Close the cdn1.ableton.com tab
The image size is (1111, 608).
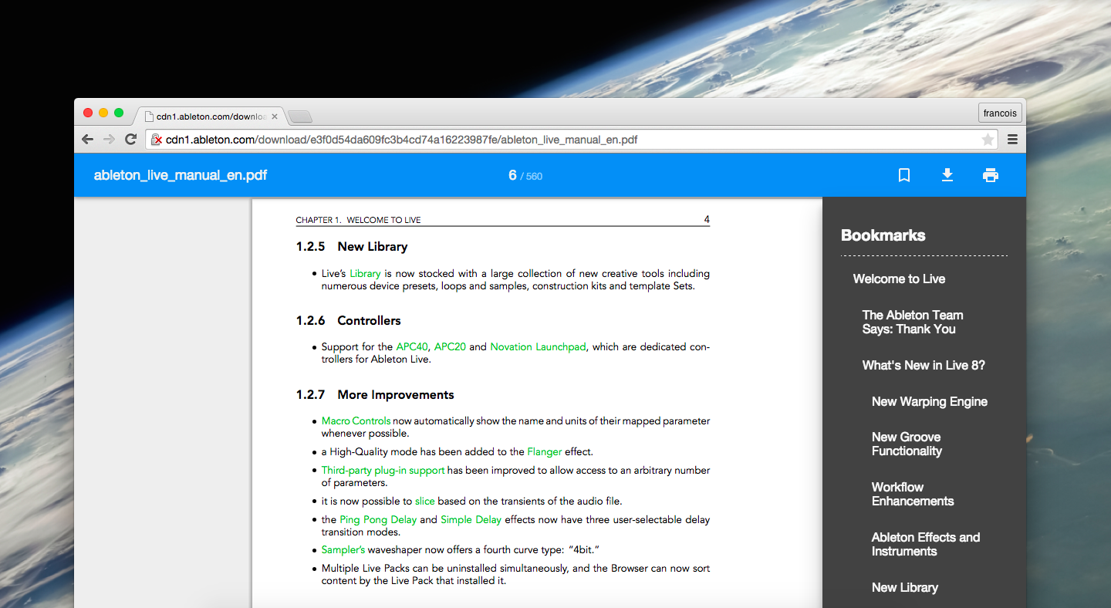tap(275, 117)
